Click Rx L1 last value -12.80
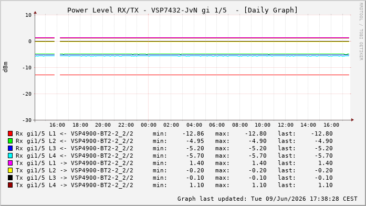This screenshot has height=206, width=366. tap(322, 133)
